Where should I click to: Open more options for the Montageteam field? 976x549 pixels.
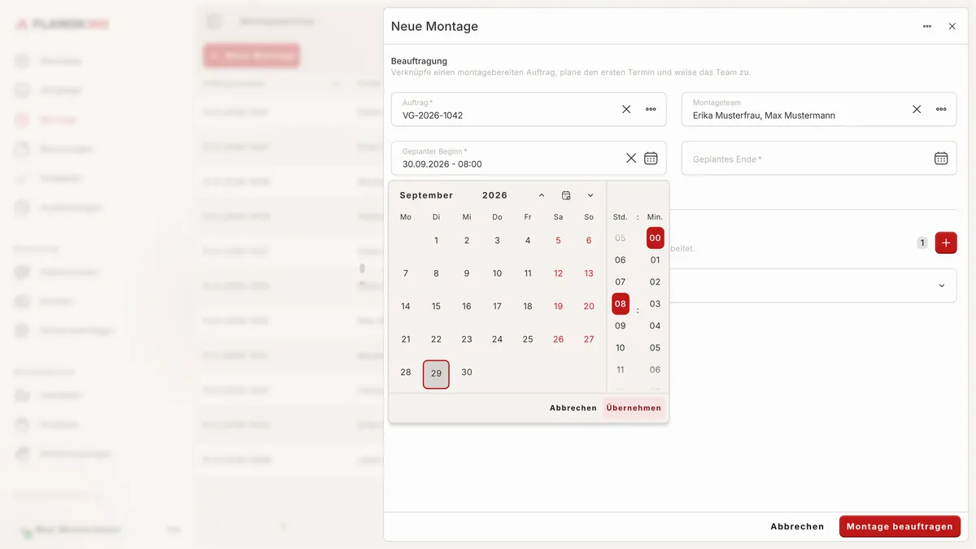coord(941,109)
